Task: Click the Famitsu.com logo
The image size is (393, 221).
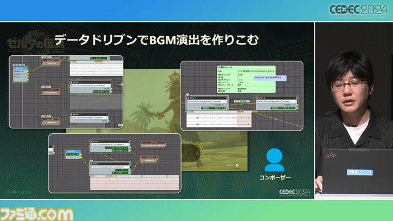Action: click(37, 214)
